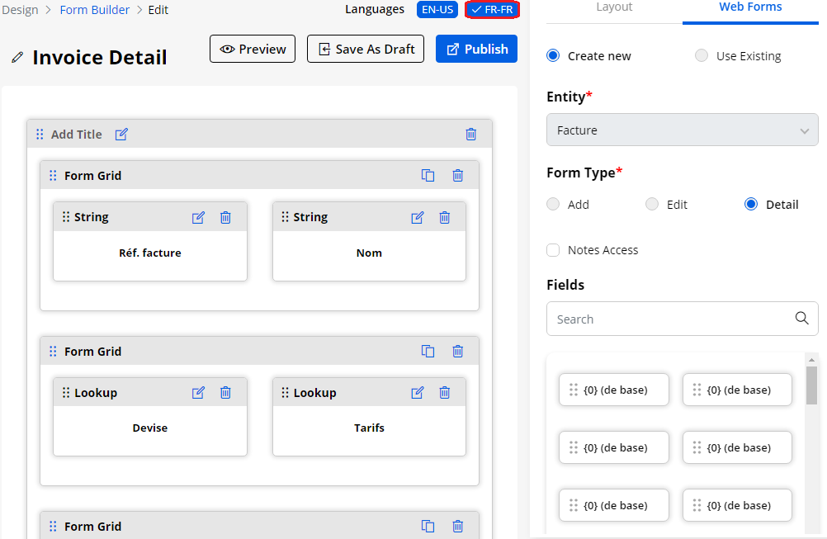
Task: Select the Use Existing radio option
Action: (x=702, y=56)
